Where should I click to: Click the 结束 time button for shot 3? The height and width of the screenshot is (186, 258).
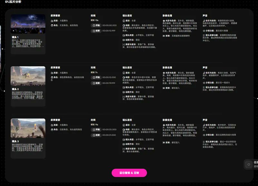[x=96, y=135]
